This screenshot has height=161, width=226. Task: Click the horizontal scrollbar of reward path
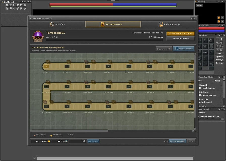coord(70,131)
